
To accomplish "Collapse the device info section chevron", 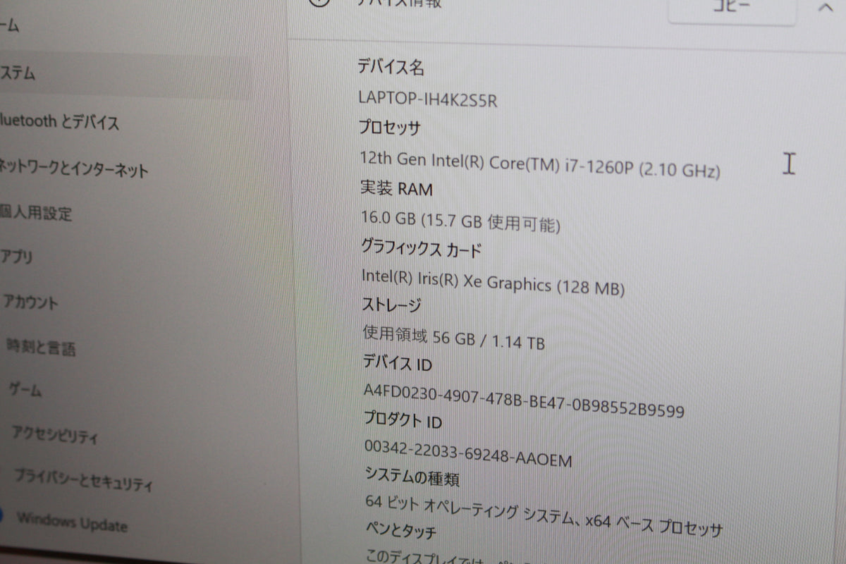I will pos(826,7).
